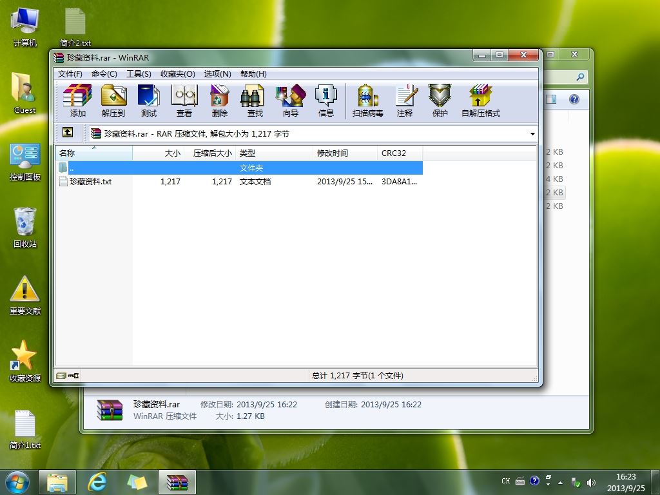Select 简介1.txt desktop file
The width and height of the screenshot is (660, 495).
pyautogui.click(x=25, y=429)
